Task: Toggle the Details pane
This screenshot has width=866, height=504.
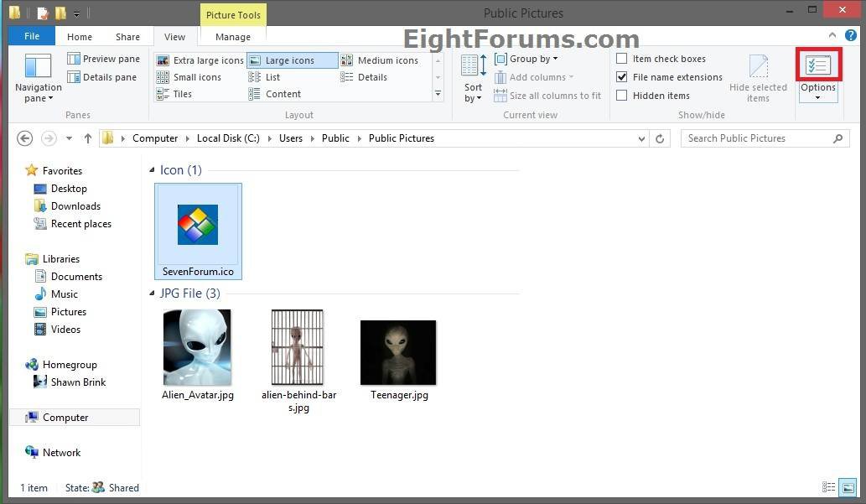Action: tap(101, 77)
